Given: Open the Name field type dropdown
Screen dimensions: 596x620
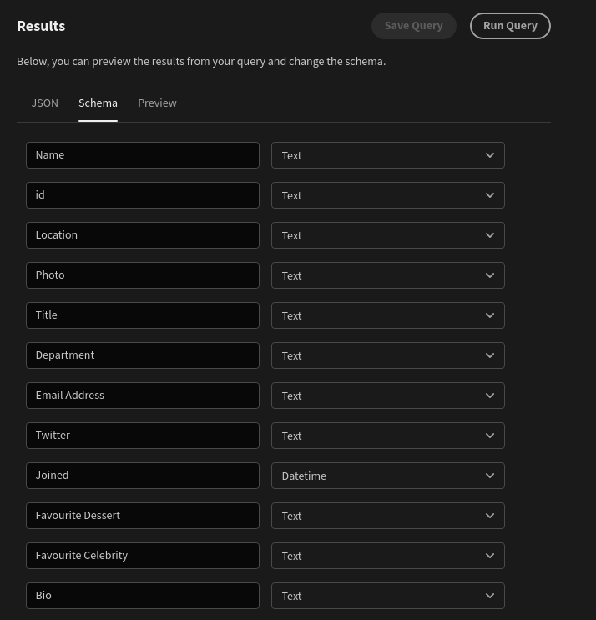Looking at the screenshot, I should 388,155.
